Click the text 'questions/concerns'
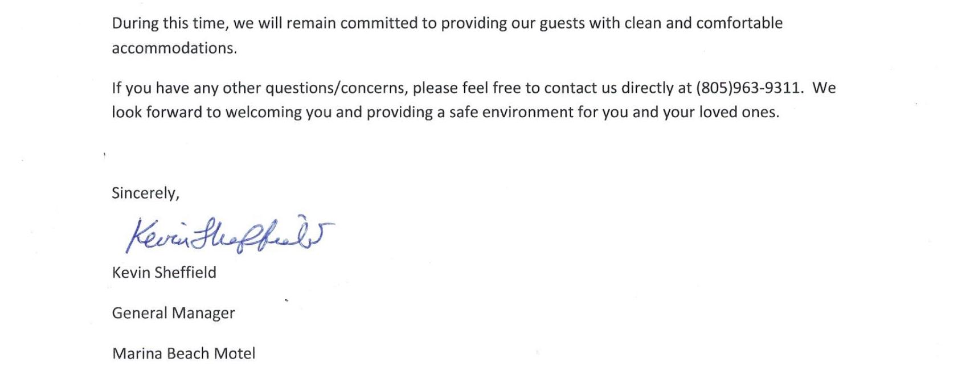This screenshot has height=387, width=966. pyautogui.click(x=336, y=88)
